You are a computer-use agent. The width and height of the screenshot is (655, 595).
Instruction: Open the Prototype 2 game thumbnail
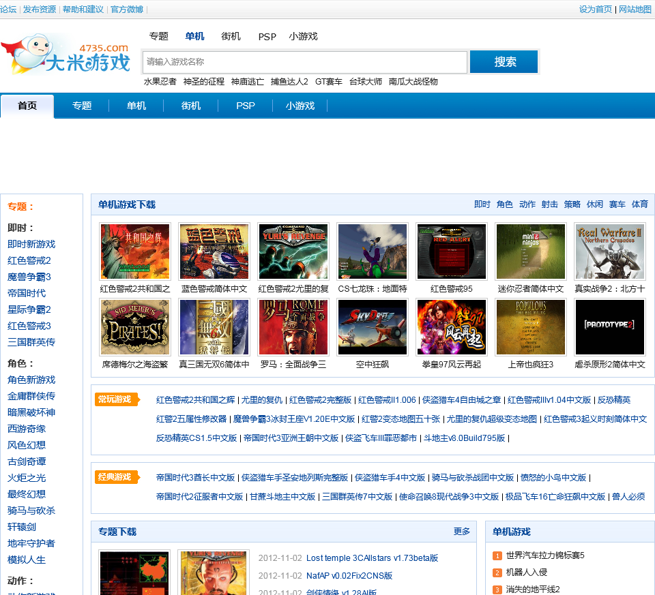click(610, 327)
